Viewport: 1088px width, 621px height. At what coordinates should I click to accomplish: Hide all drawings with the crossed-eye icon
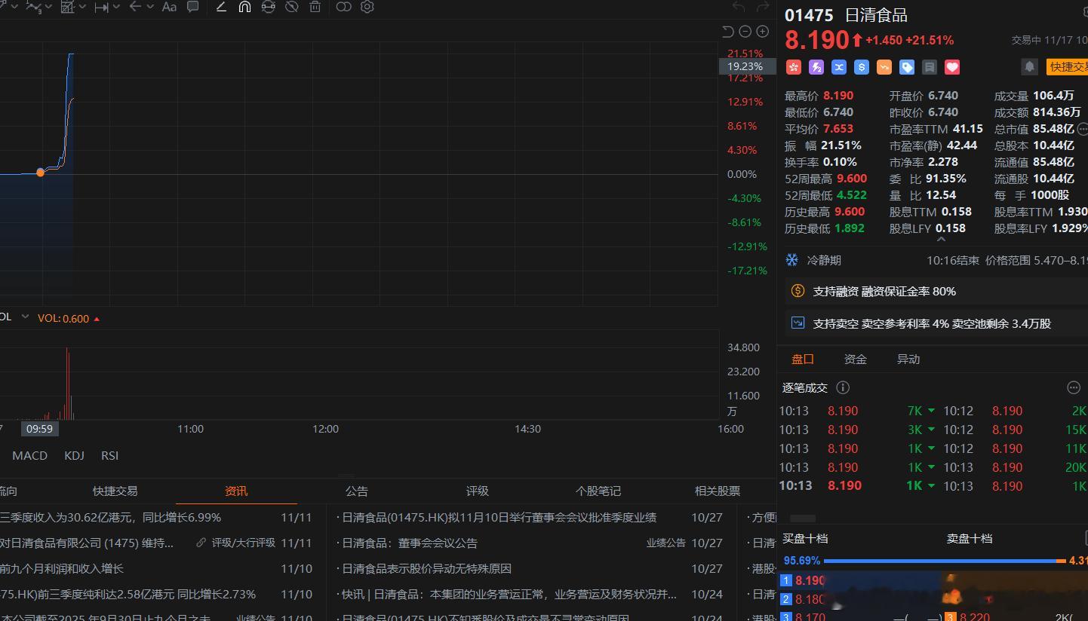pos(291,7)
